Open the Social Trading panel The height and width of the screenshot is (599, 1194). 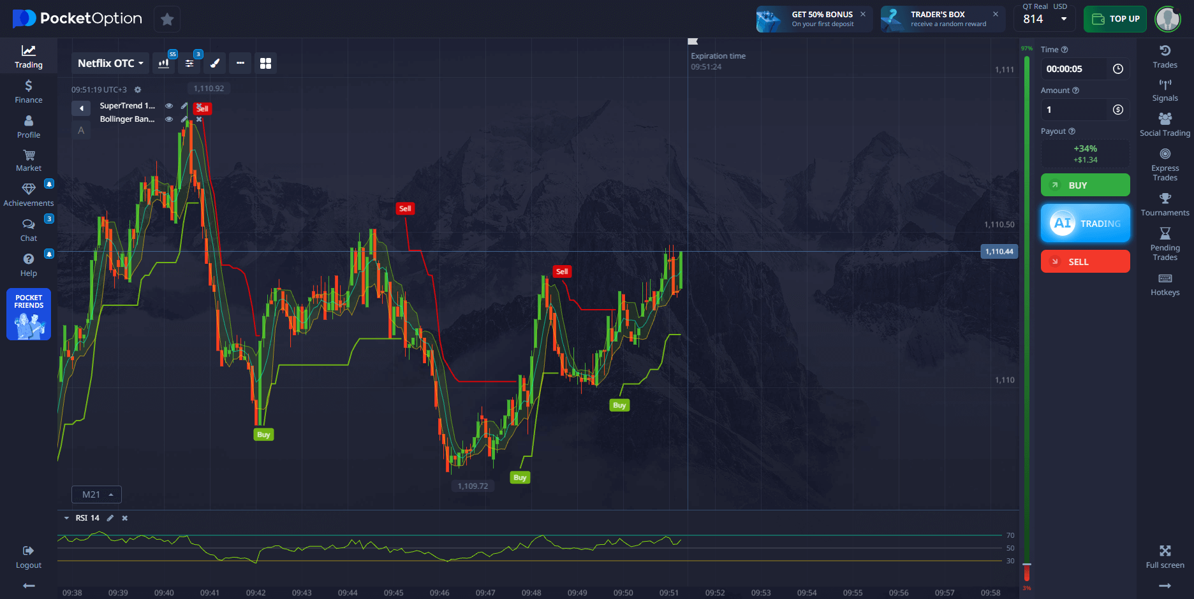point(1165,124)
